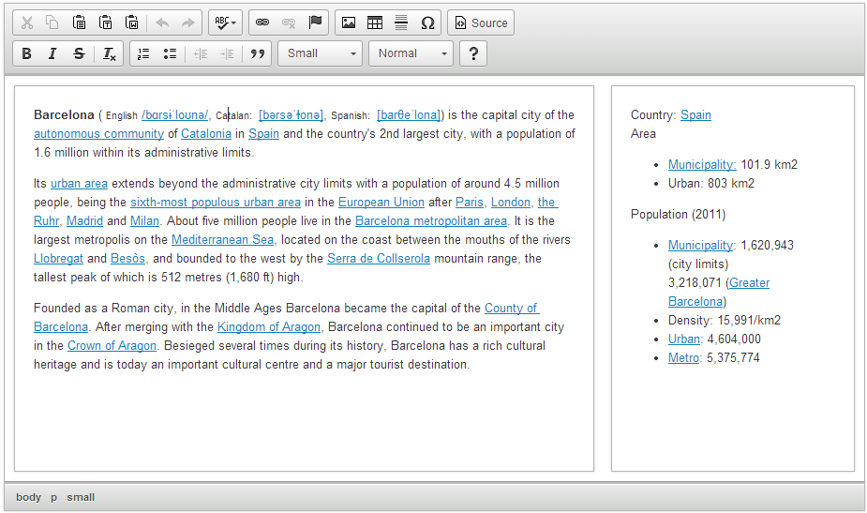Click the 'Mediterranean Sea' link

coord(222,240)
